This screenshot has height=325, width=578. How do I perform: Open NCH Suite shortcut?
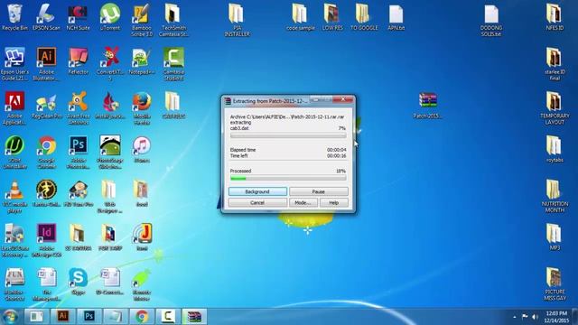point(78,17)
